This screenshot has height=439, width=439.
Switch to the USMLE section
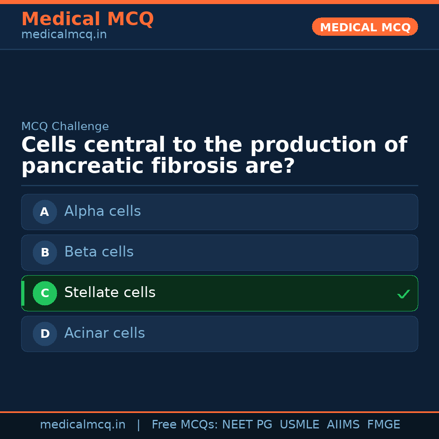(300, 424)
